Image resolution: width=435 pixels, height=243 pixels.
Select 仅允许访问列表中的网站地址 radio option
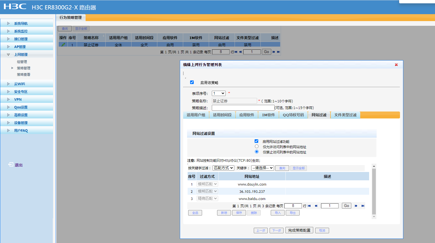click(257, 146)
